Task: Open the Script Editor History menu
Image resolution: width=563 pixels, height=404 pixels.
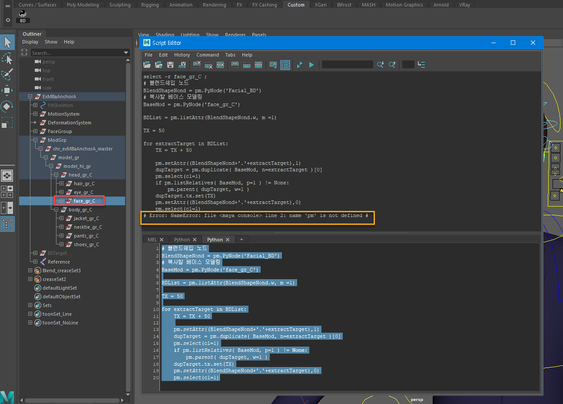Action: coord(182,55)
